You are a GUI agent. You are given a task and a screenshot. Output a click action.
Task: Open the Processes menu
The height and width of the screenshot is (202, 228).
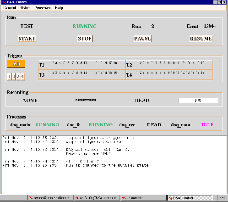[x=42, y=8]
